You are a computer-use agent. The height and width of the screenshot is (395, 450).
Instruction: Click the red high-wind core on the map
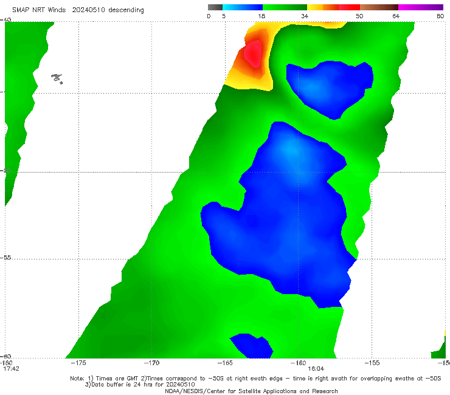point(253,54)
